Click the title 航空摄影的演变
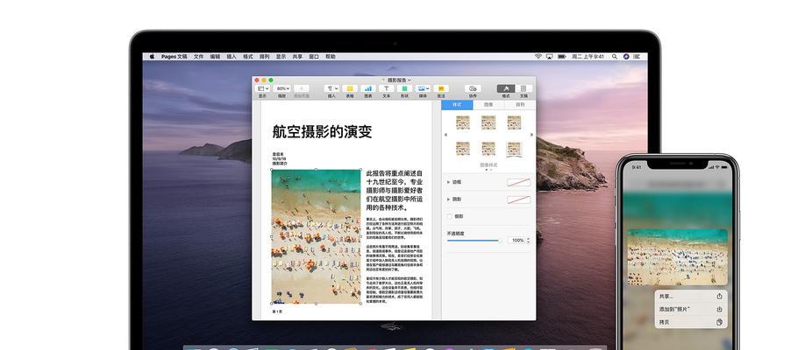This screenshot has width=812, height=350. click(x=322, y=132)
